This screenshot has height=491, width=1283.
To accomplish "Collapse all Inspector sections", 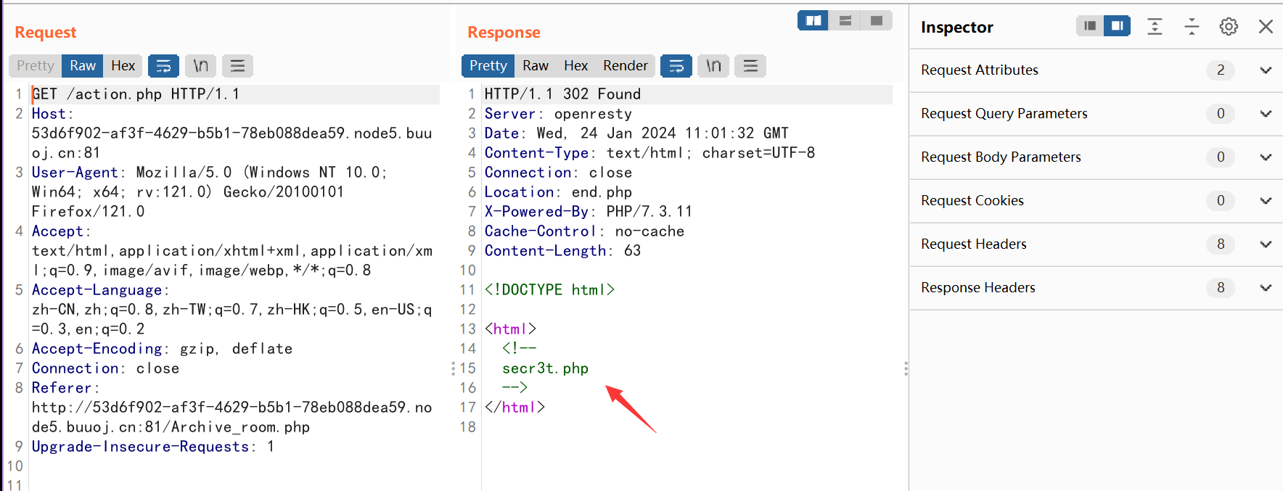I will click(1192, 27).
